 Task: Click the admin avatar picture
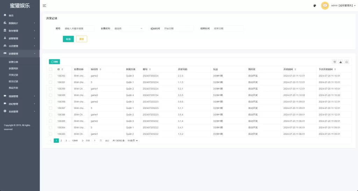(x=325, y=6)
